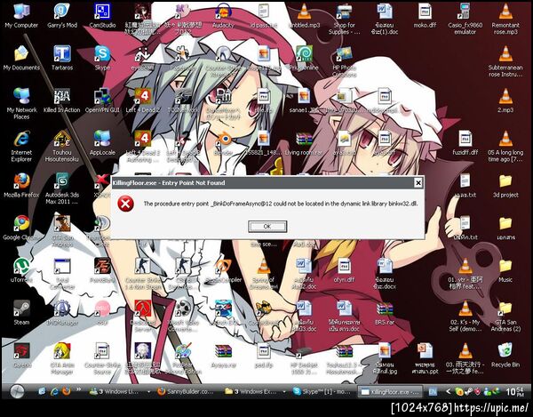Show hidden system tray icons arrow
Screen dimensions: 533x417
[x=448, y=392]
